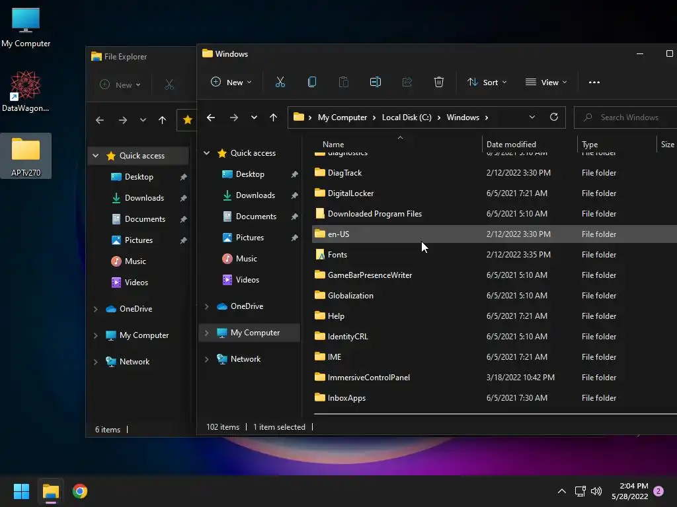The height and width of the screenshot is (507, 677).
Task: Open New dropdown in the File Explorer window behind
Action: pos(120,85)
